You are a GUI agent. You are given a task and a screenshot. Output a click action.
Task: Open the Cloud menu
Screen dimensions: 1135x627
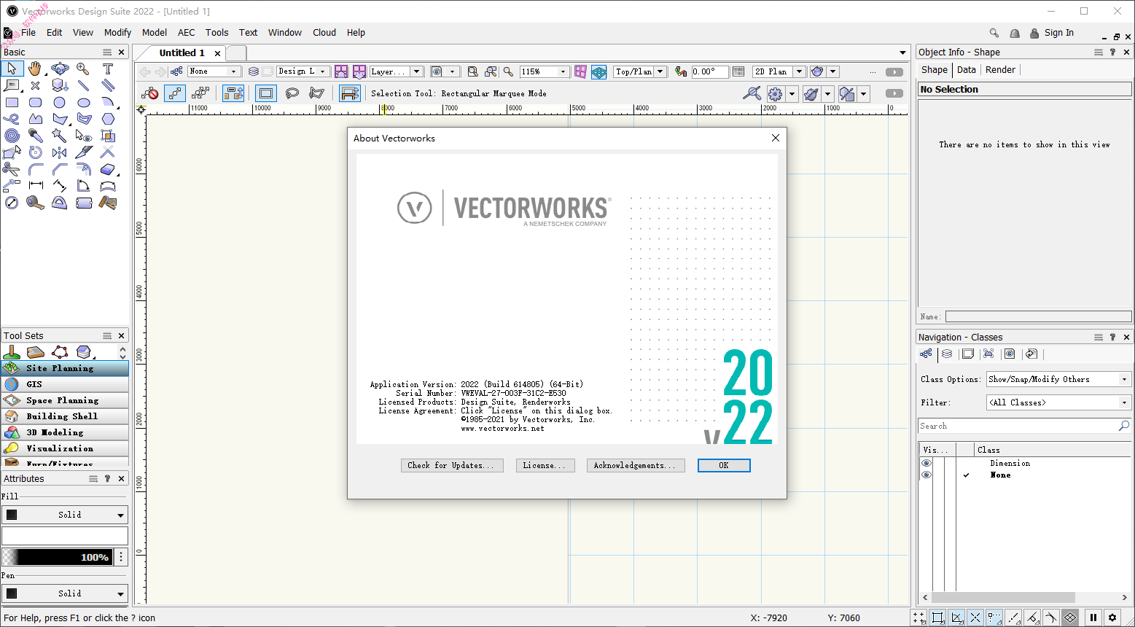tap(324, 33)
